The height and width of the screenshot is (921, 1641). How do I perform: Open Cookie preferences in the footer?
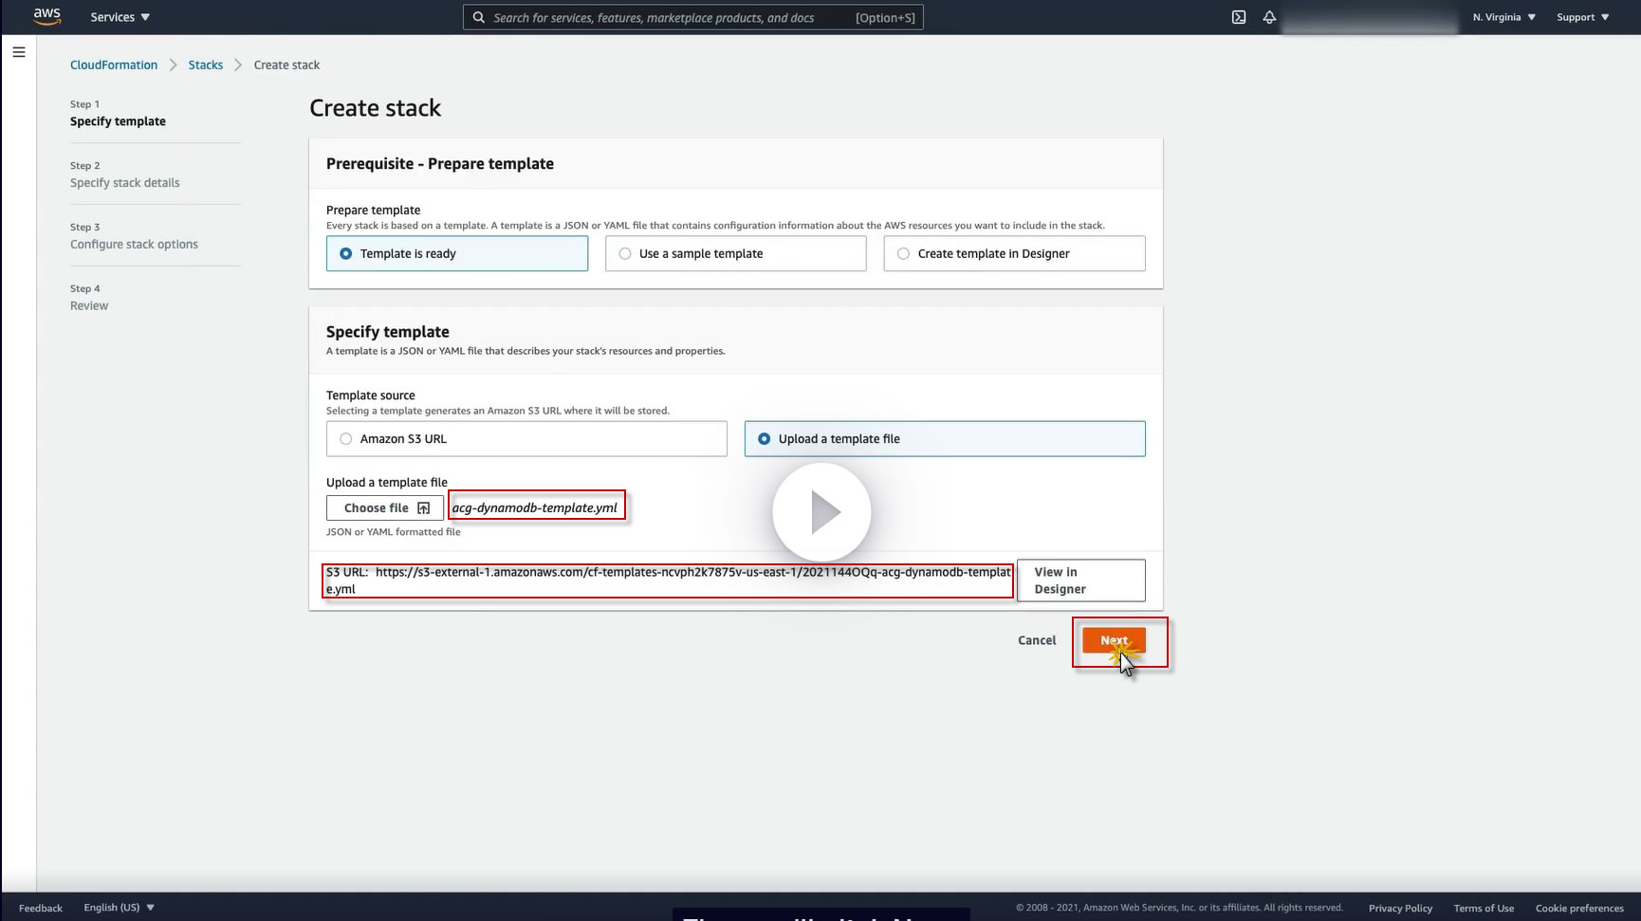pos(1579,908)
